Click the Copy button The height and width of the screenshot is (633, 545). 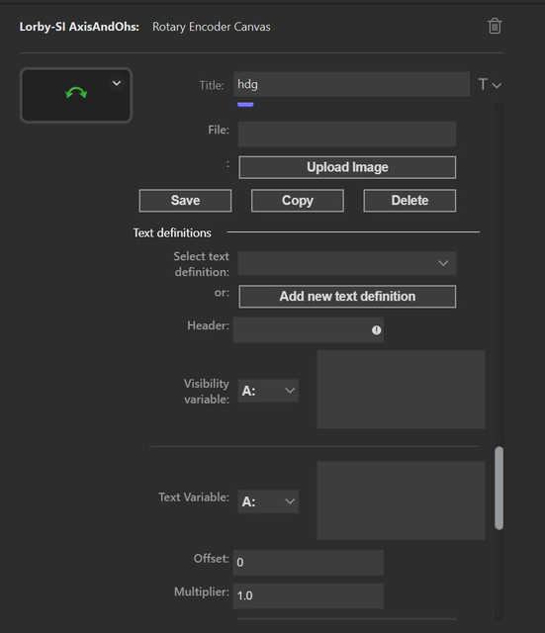[x=298, y=200]
